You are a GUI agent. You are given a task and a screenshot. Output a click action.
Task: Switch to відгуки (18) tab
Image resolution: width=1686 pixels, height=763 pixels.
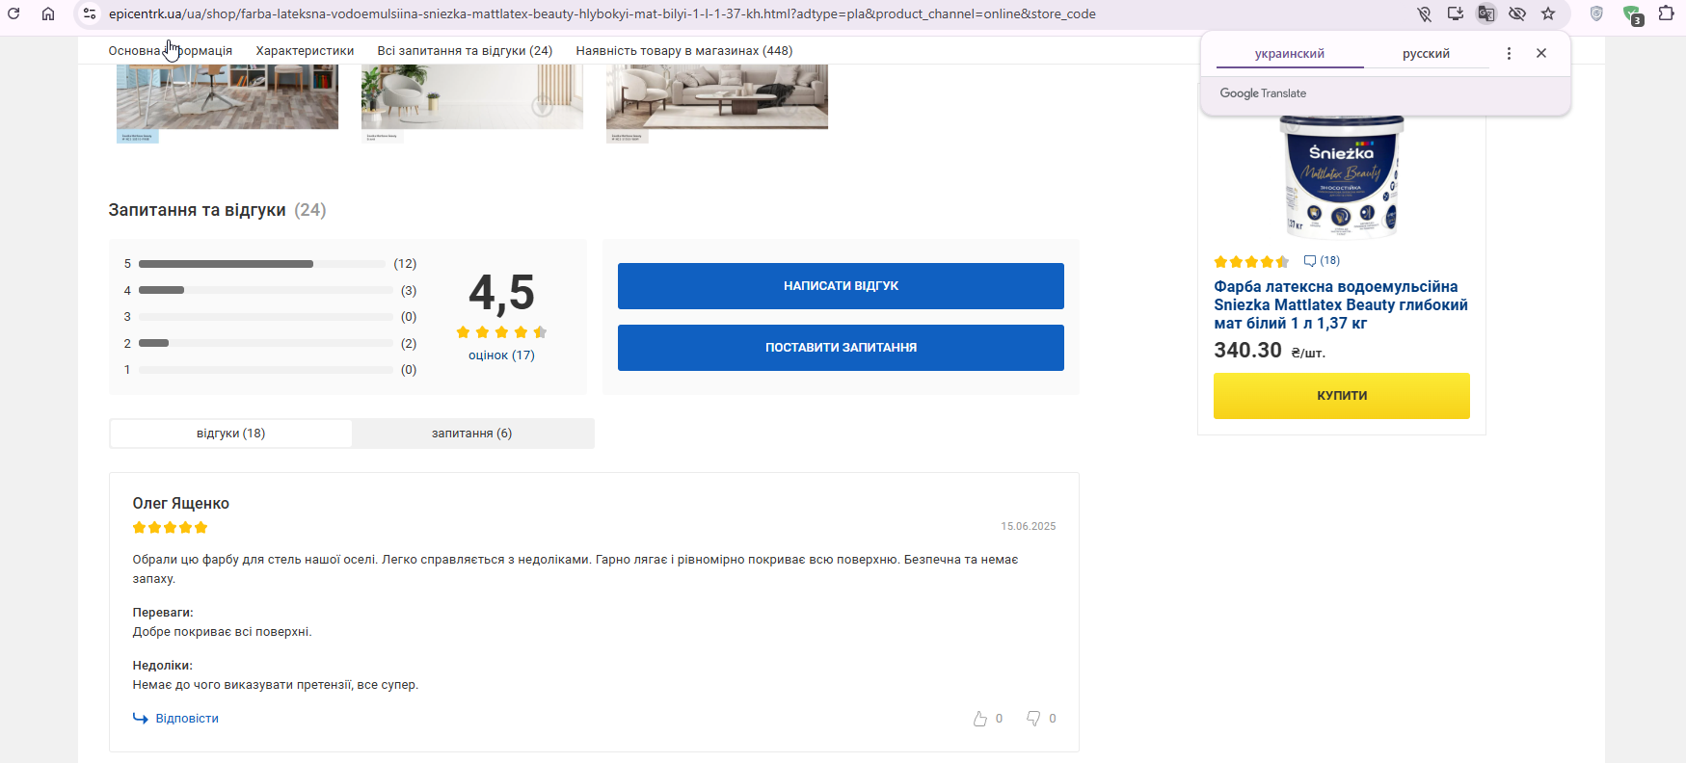[x=230, y=434]
